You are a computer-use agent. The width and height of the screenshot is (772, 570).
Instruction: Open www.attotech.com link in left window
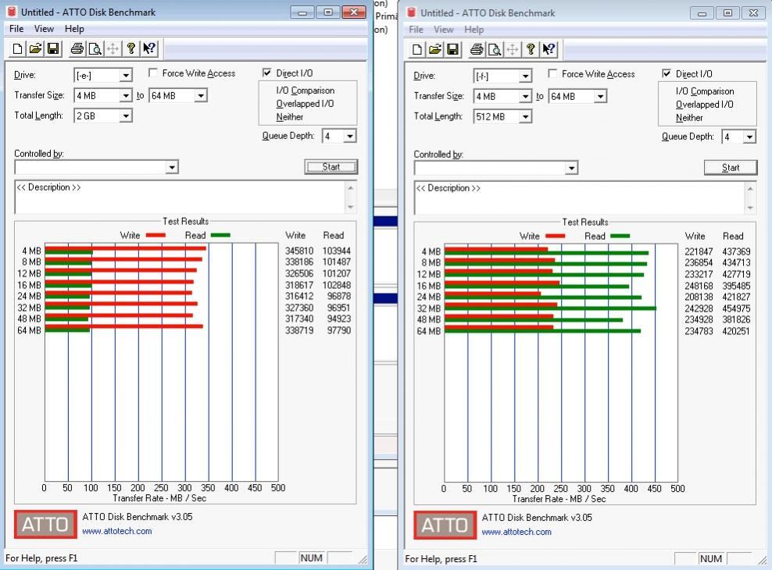pyautogui.click(x=116, y=531)
